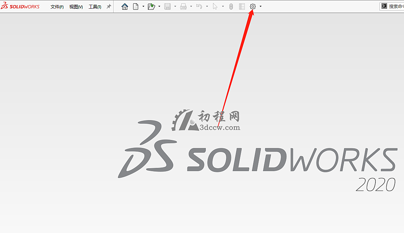Expand the Open file dropdown arrow
404x233 pixels.
coord(159,7)
